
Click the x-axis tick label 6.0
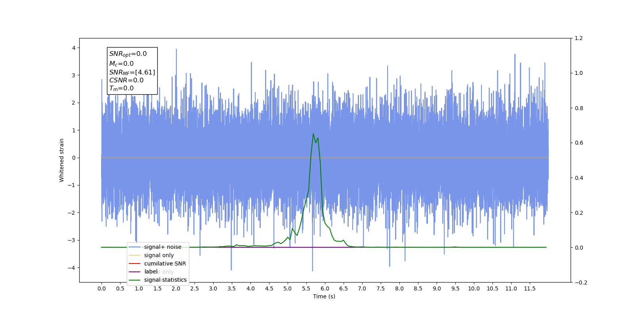coord(325,288)
